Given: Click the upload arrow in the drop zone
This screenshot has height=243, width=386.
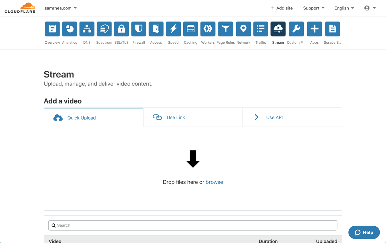Looking at the screenshot, I should click(193, 159).
